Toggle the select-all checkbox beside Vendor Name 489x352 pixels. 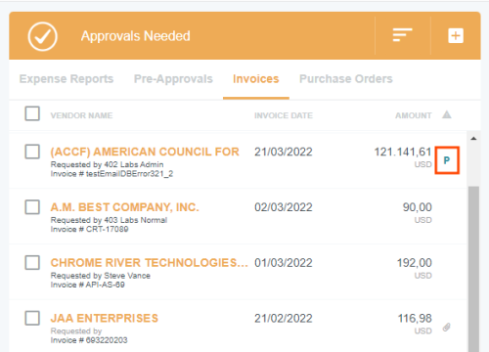[x=32, y=113]
